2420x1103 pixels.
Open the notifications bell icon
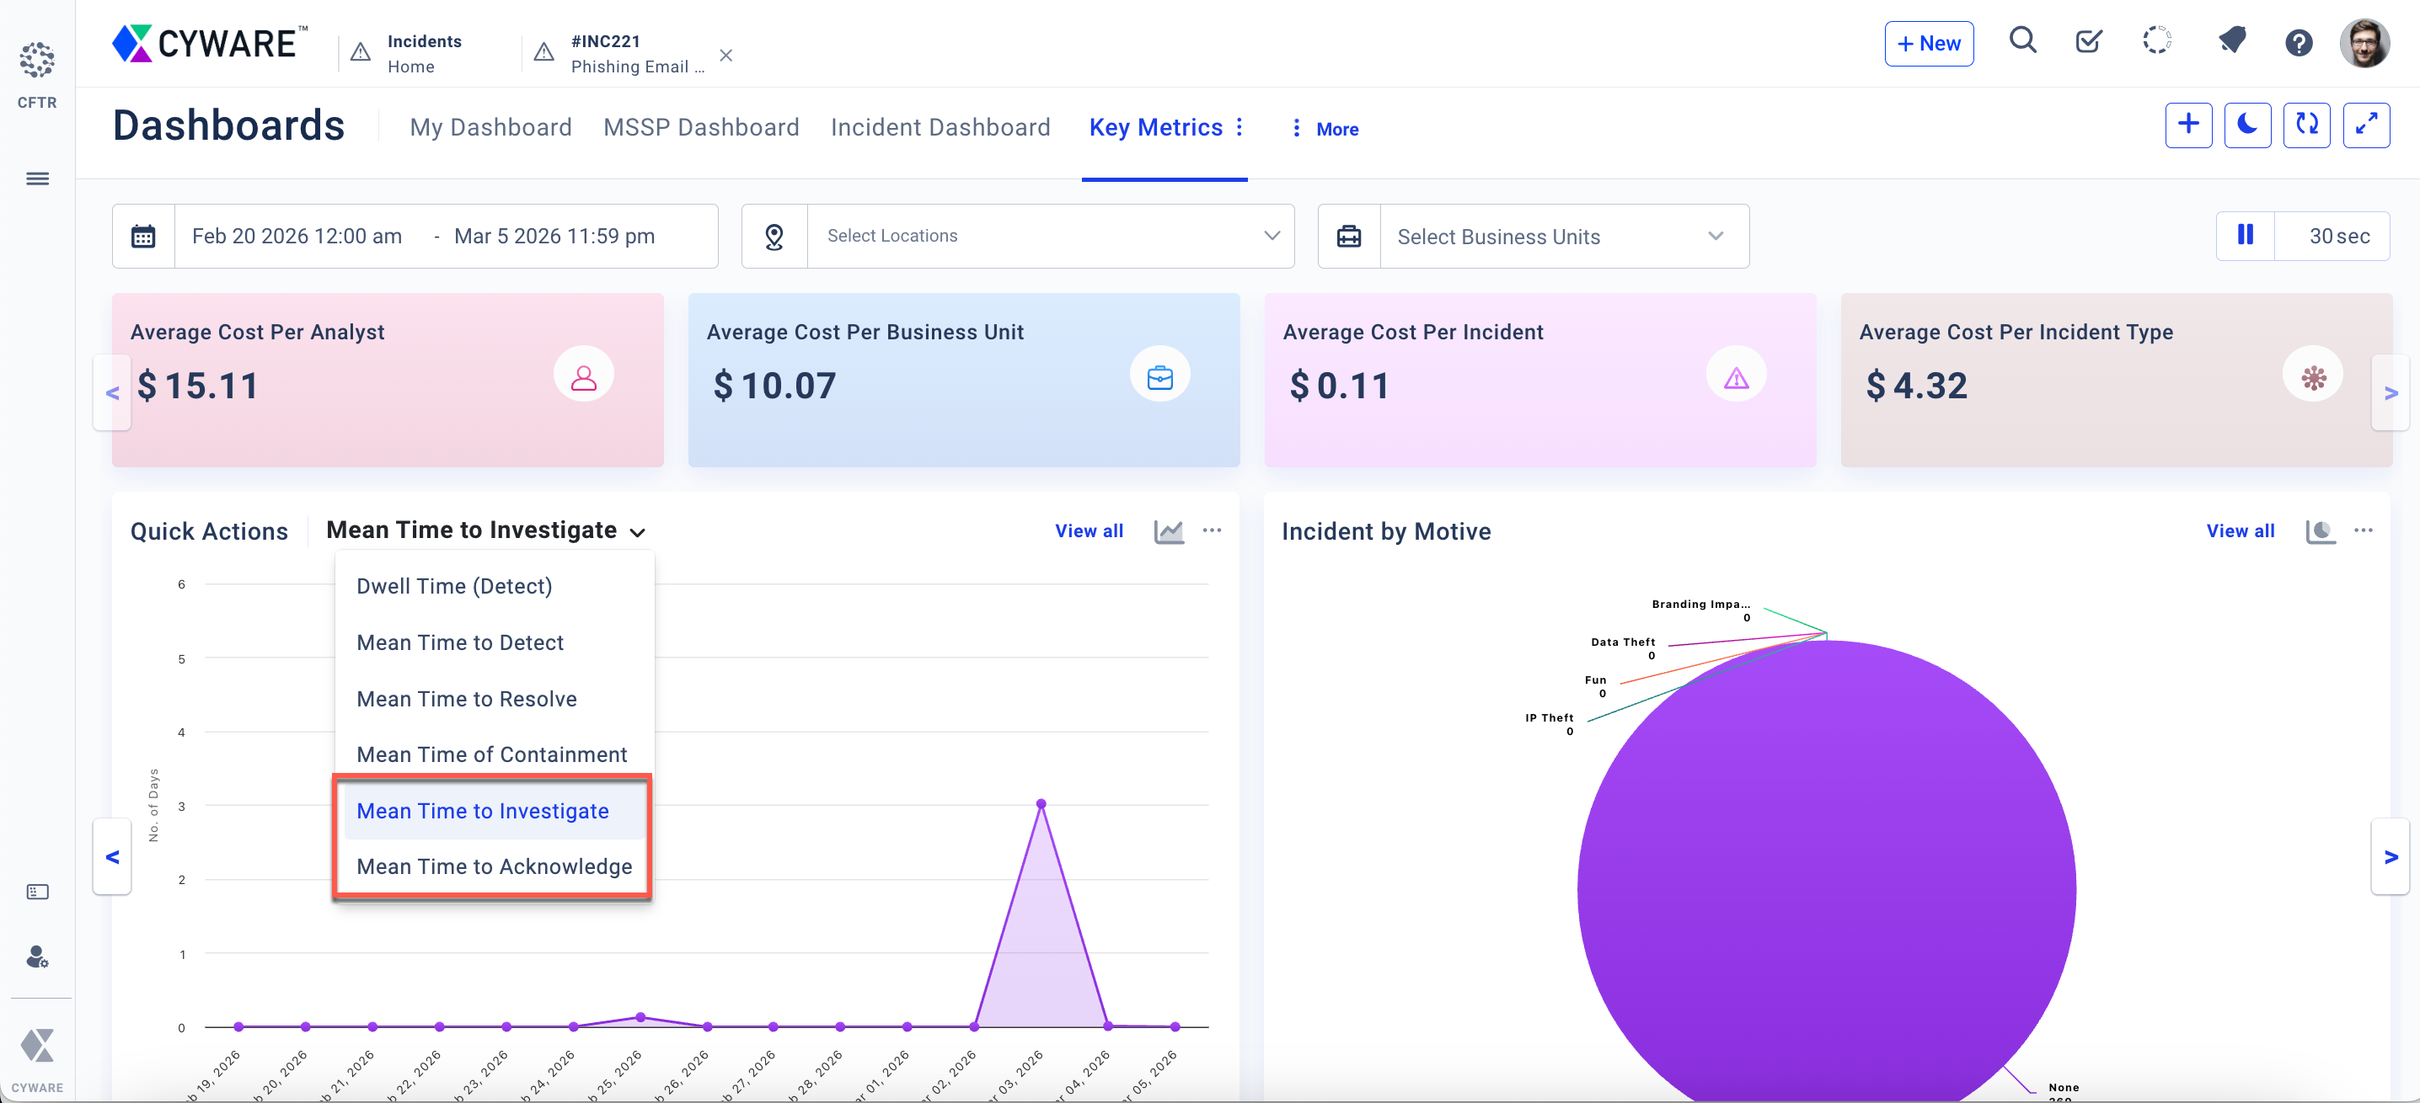click(2231, 42)
